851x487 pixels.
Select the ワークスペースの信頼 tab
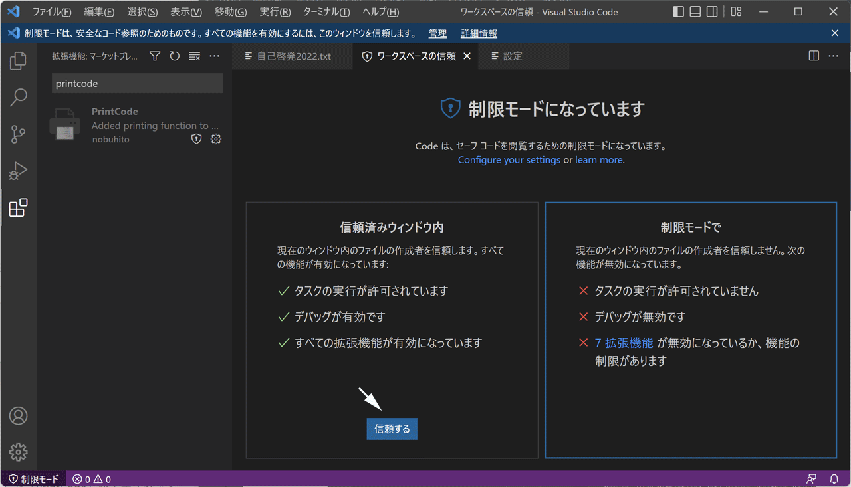click(x=416, y=56)
